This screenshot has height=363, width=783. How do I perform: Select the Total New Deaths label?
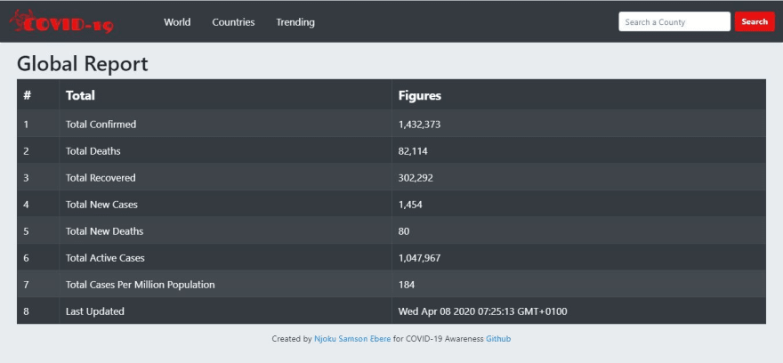click(104, 231)
